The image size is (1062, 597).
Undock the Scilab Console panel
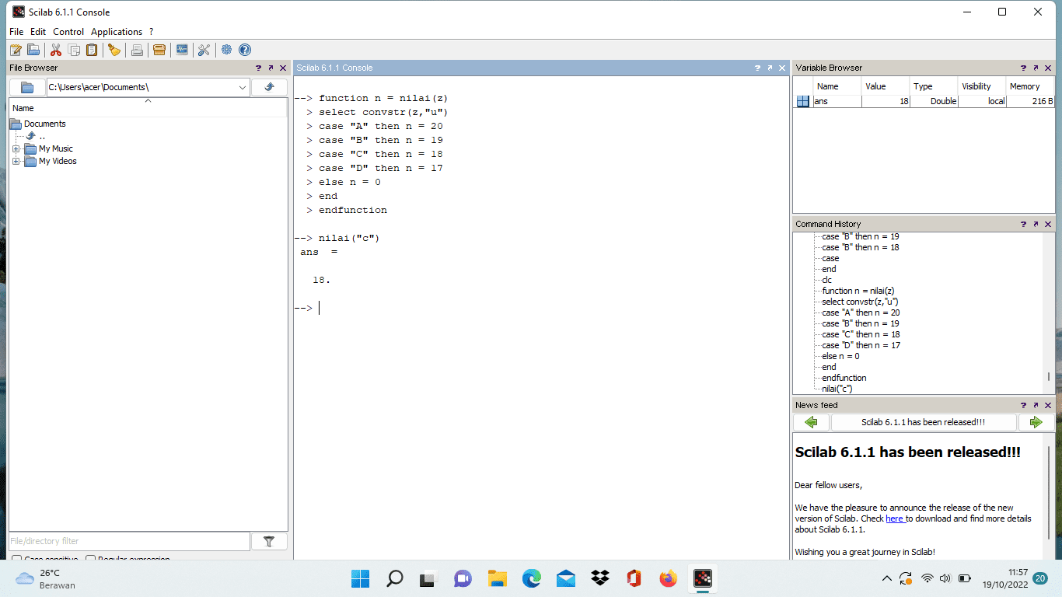click(770, 68)
